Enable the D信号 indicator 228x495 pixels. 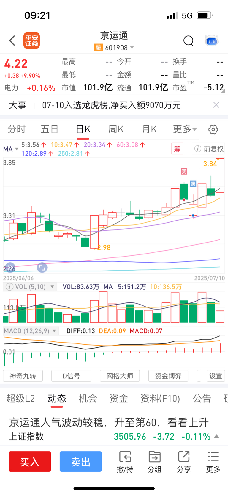click(71, 376)
